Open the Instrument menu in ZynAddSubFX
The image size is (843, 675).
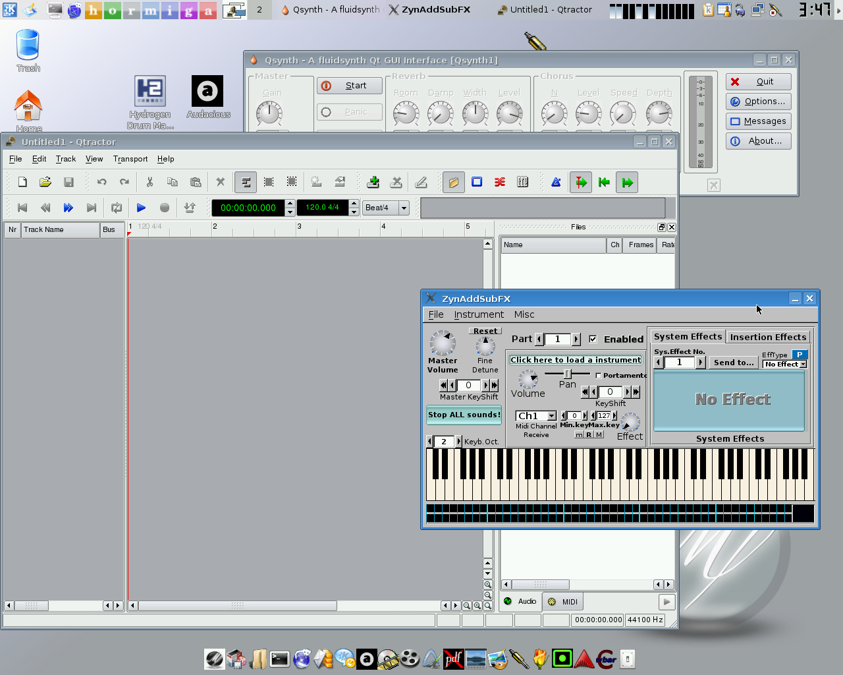(479, 314)
